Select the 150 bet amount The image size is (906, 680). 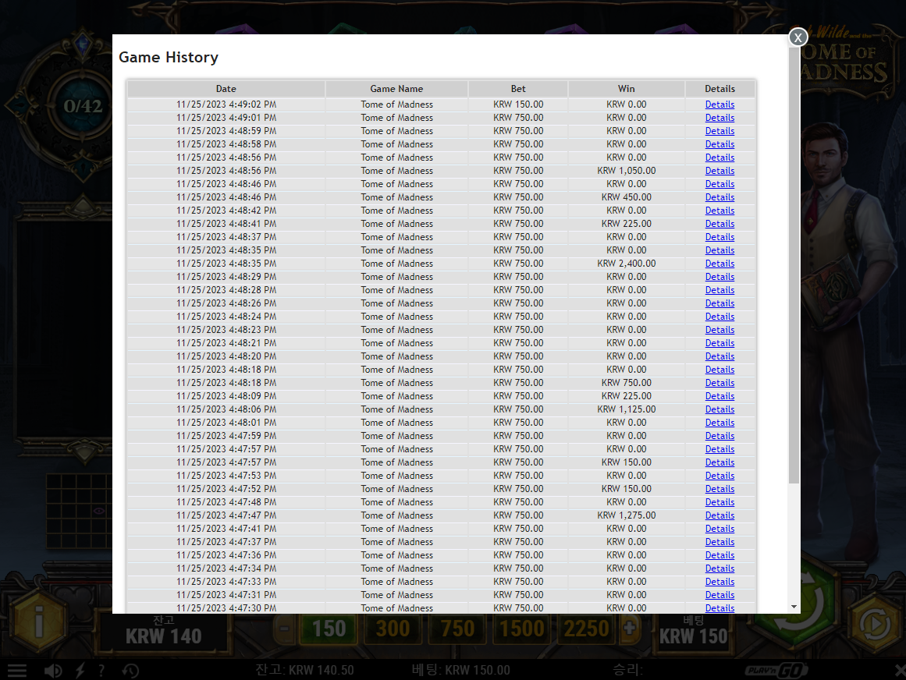(329, 629)
